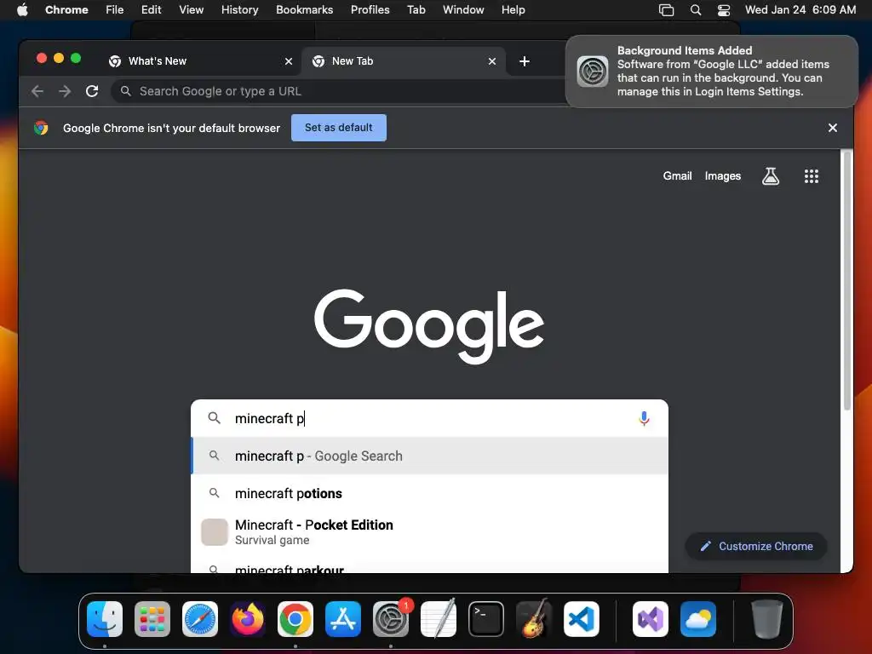Click Chrome logo in default browser bar
The height and width of the screenshot is (654, 872).
[x=41, y=128]
